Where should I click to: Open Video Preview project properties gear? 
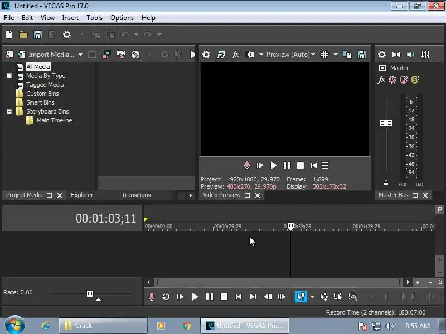[206, 55]
